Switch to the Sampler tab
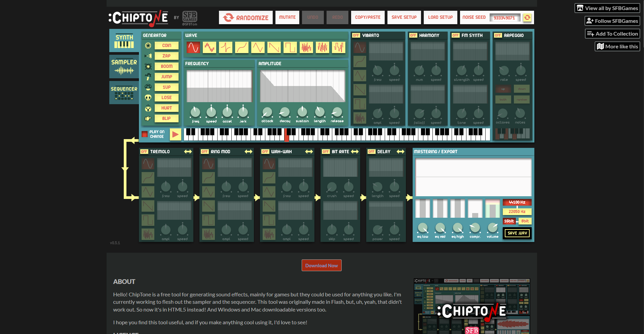644x334 pixels. pyautogui.click(x=124, y=67)
